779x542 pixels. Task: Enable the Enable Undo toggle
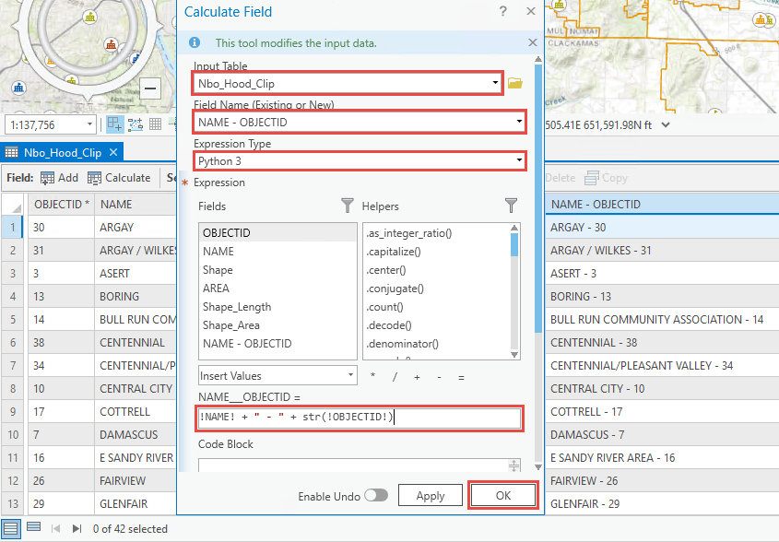(x=376, y=495)
